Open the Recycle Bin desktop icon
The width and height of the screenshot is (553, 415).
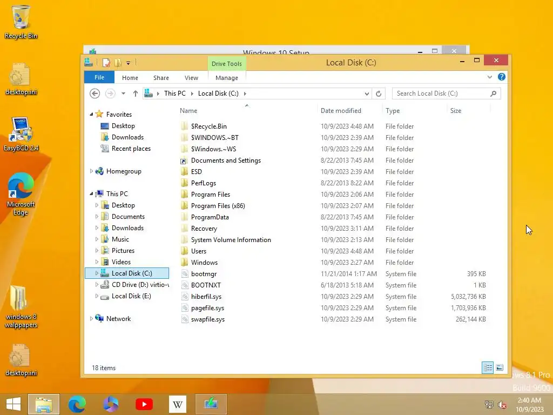pyautogui.click(x=21, y=22)
